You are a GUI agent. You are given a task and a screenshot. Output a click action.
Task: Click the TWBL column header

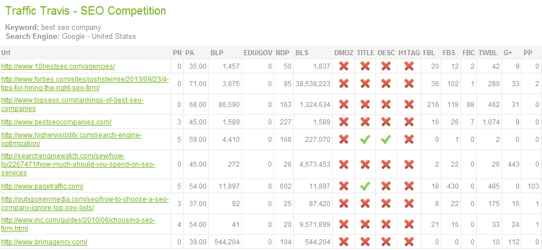(x=488, y=53)
